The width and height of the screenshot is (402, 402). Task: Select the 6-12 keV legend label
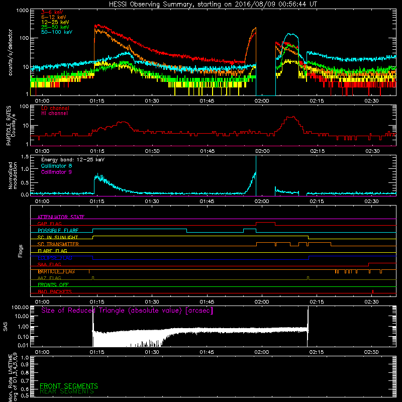[x=54, y=17]
